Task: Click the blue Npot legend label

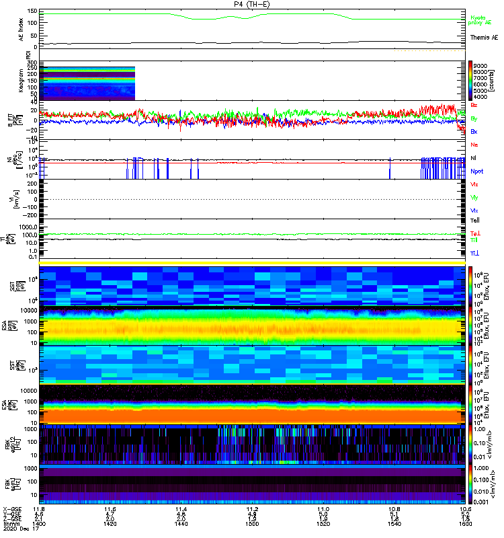Action: tap(476, 171)
